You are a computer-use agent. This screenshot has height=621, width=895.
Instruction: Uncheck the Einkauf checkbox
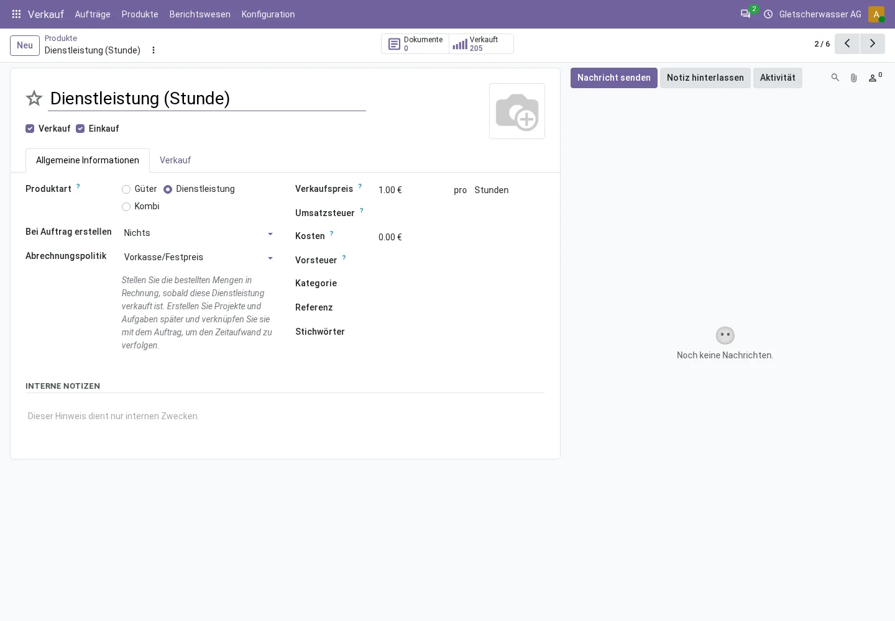80,129
